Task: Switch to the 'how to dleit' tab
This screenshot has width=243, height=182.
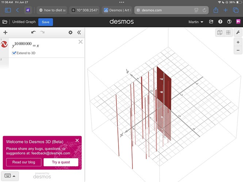Action: pyautogui.click(x=53, y=10)
